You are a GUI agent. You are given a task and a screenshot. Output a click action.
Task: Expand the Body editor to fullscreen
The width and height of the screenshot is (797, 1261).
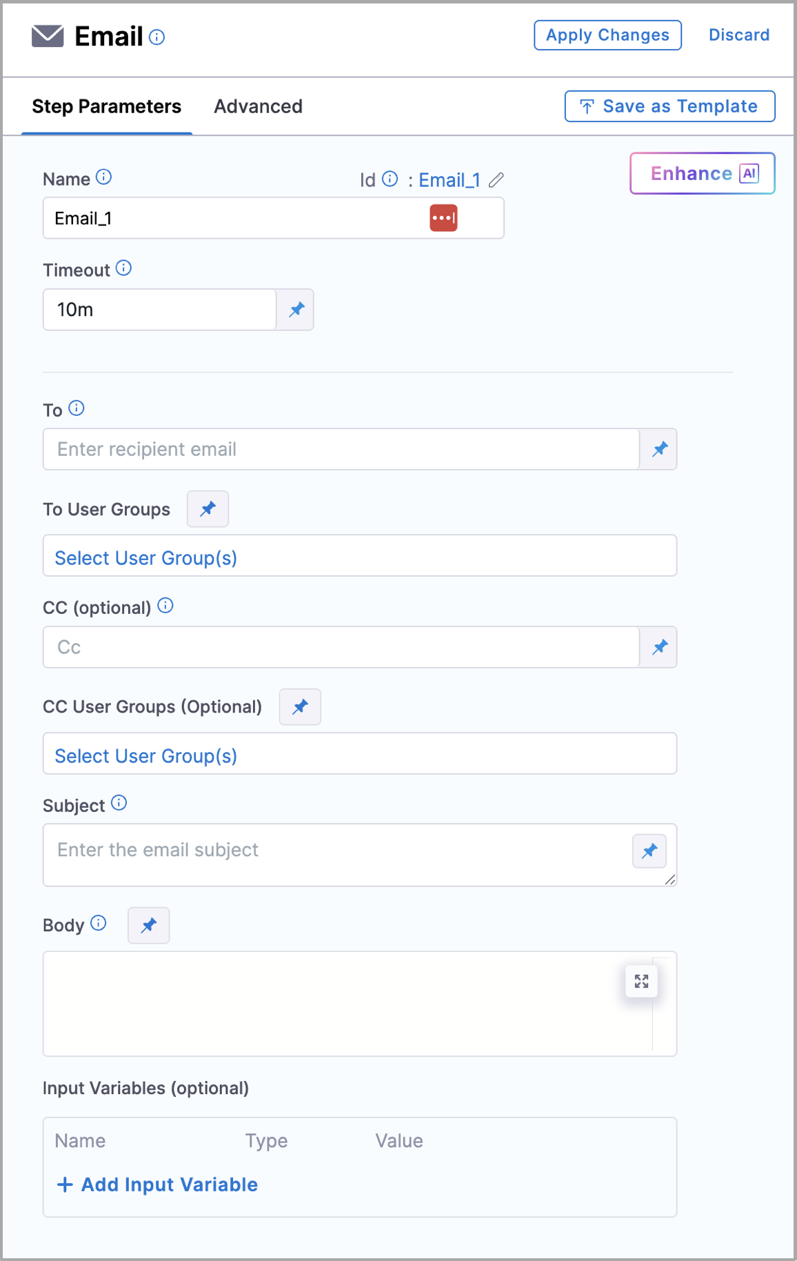click(x=641, y=981)
